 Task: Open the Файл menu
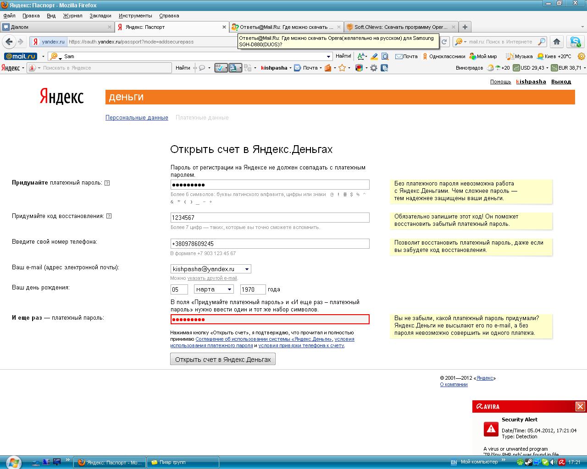(x=9, y=16)
